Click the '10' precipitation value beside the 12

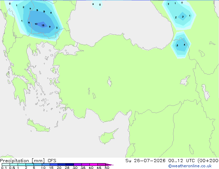pos(36,24)
